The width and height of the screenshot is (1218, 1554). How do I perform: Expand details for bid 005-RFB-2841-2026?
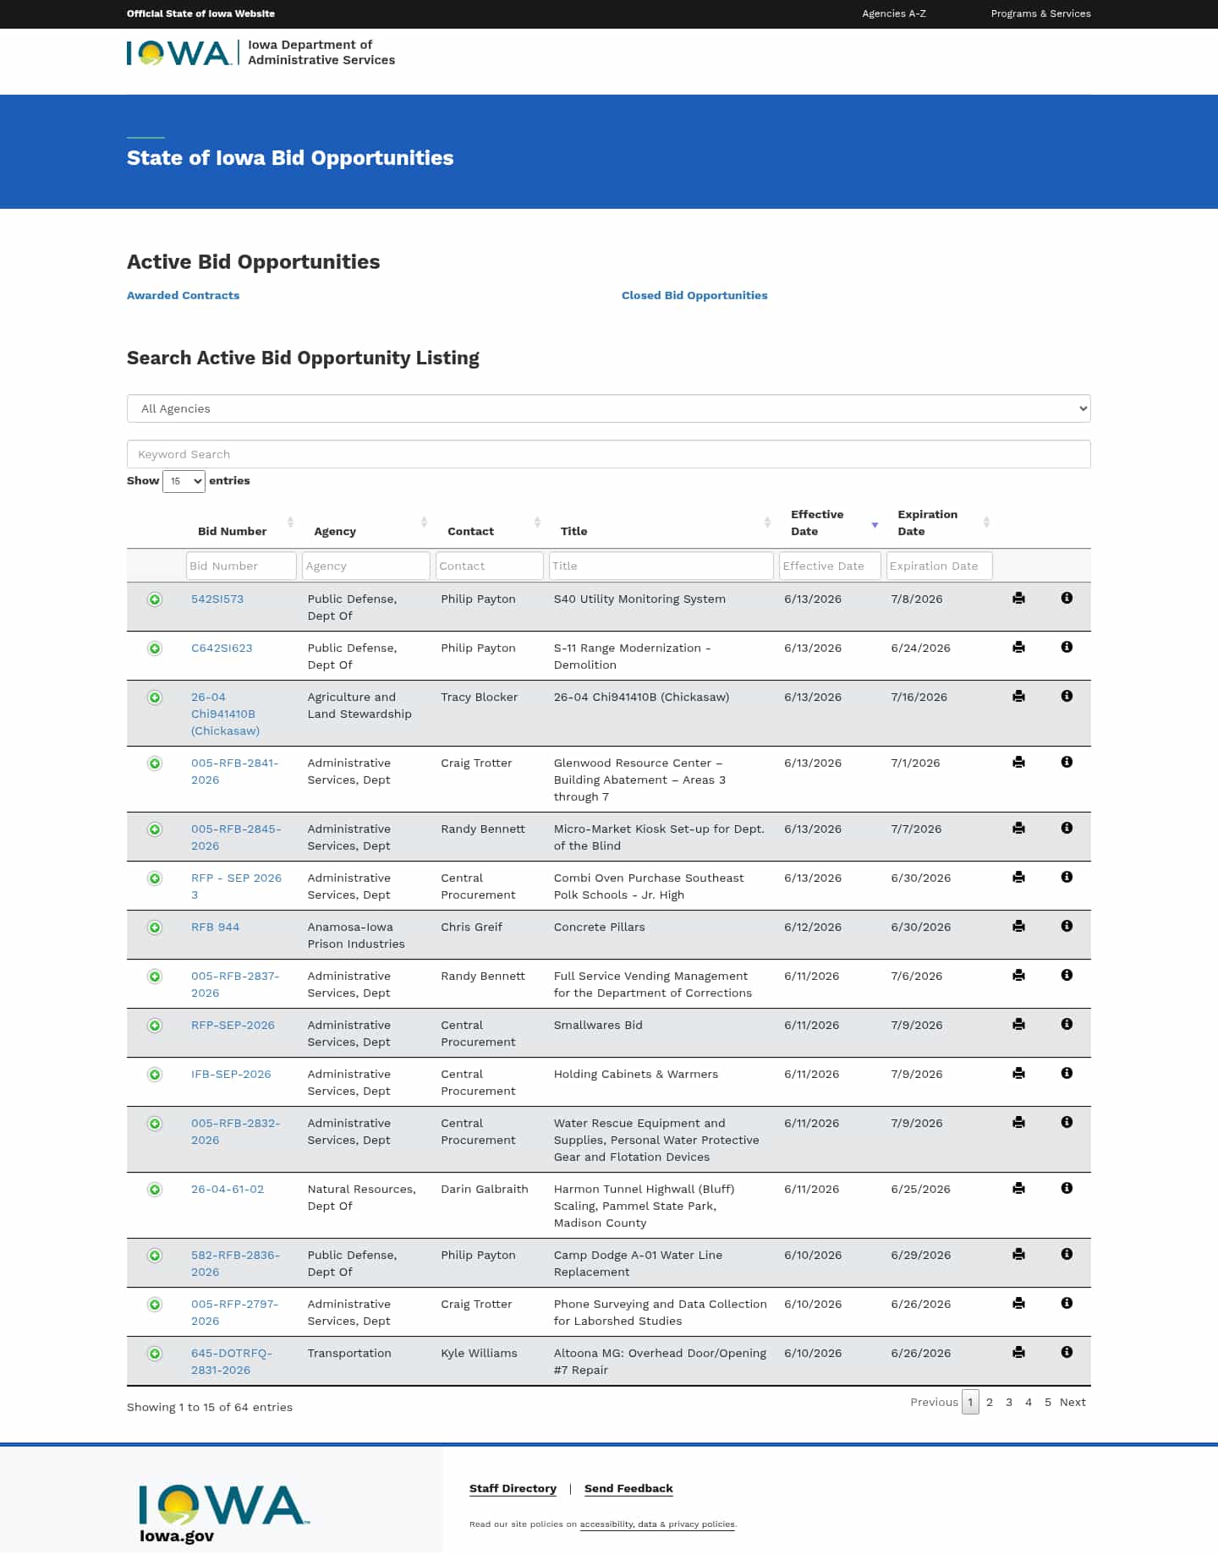pos(155,763)
